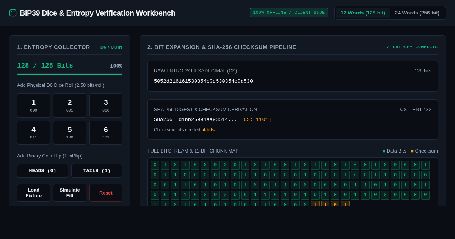Click the 1. ENTROPY COLLECTOR heading
Image resolution: width=455 pixels, height=239 pixels.
pos(53,47)
